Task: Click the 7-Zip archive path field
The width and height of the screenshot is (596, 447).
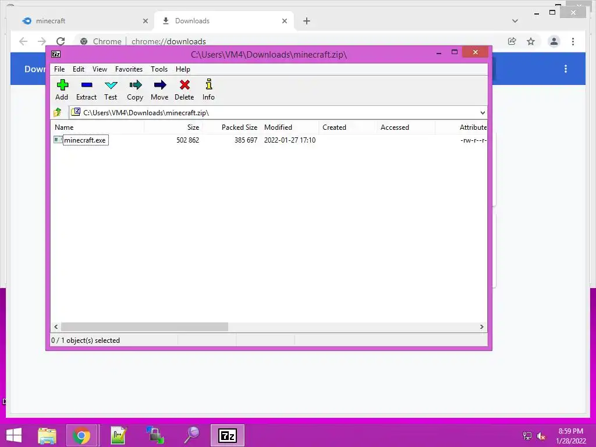Action: (x=278, y=112)
